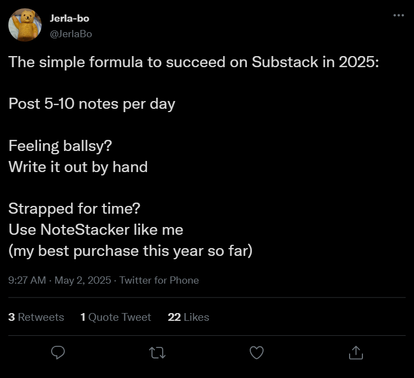The image size is (414, 378).
Task: Click the @JerlaBo handle
Action: point(71,34)
